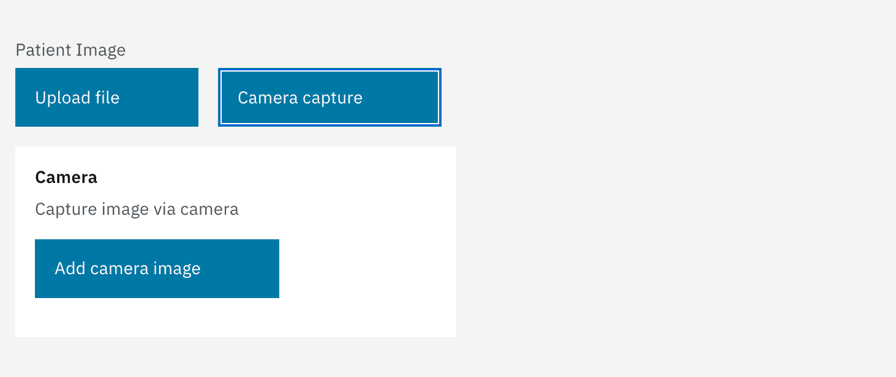
Task: Click the Camera title inside the white card
Action: click(x=66, y=177)
